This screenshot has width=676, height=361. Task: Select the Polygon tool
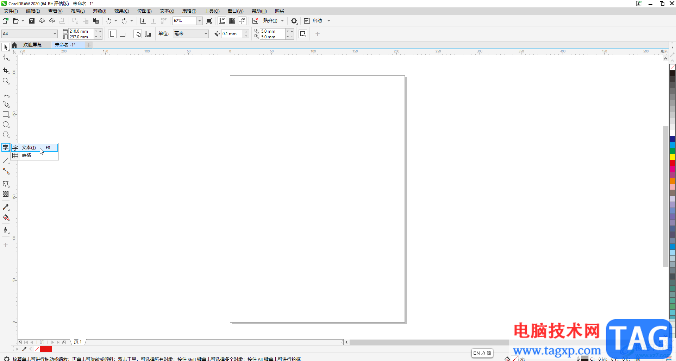6,135
